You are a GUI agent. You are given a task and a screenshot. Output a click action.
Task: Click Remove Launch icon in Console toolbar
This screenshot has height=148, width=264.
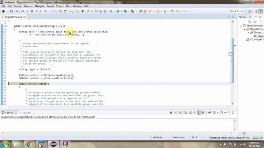tap(175, 113)
